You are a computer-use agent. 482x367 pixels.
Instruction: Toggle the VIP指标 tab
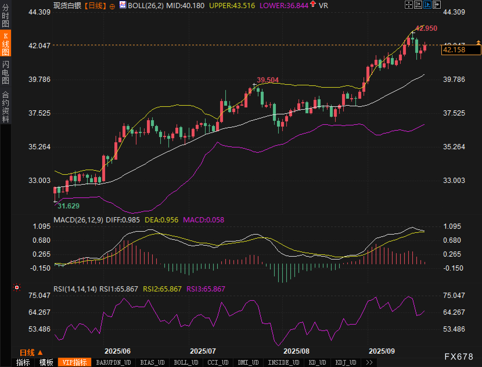[75, 362]
